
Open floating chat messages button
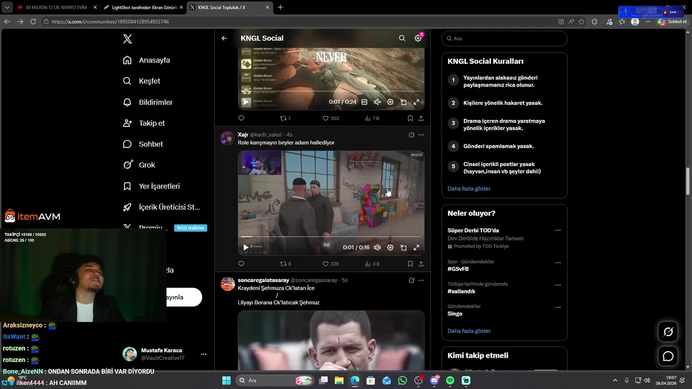pos(668,357)
